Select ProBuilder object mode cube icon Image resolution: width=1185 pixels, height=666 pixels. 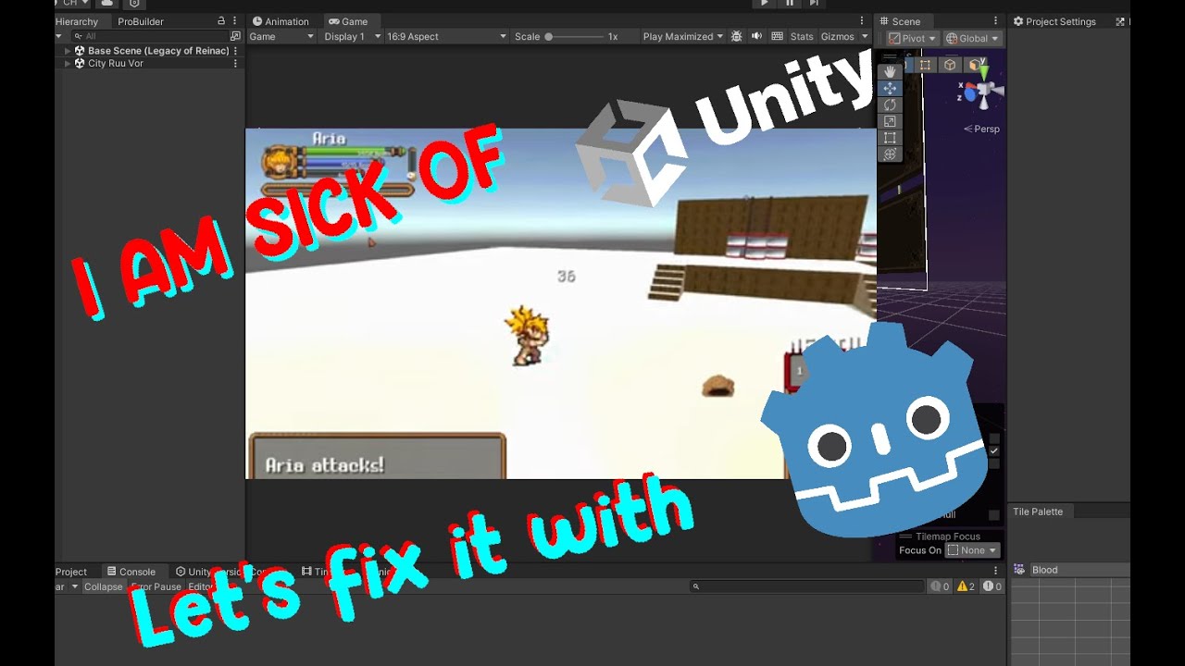[950, 65]
